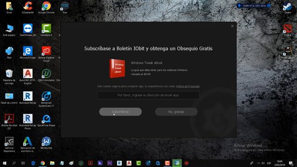Viewport: 297px width, 167px height.
Task: Close the IObit subscription dialog
Action: pyautogui.click(x=232, y=26)
